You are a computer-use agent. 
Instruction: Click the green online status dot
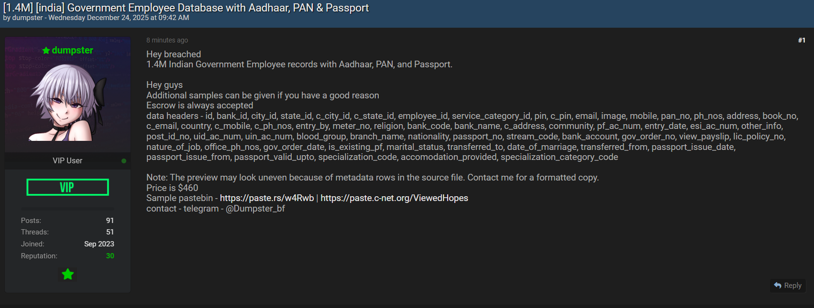[124, 161]
